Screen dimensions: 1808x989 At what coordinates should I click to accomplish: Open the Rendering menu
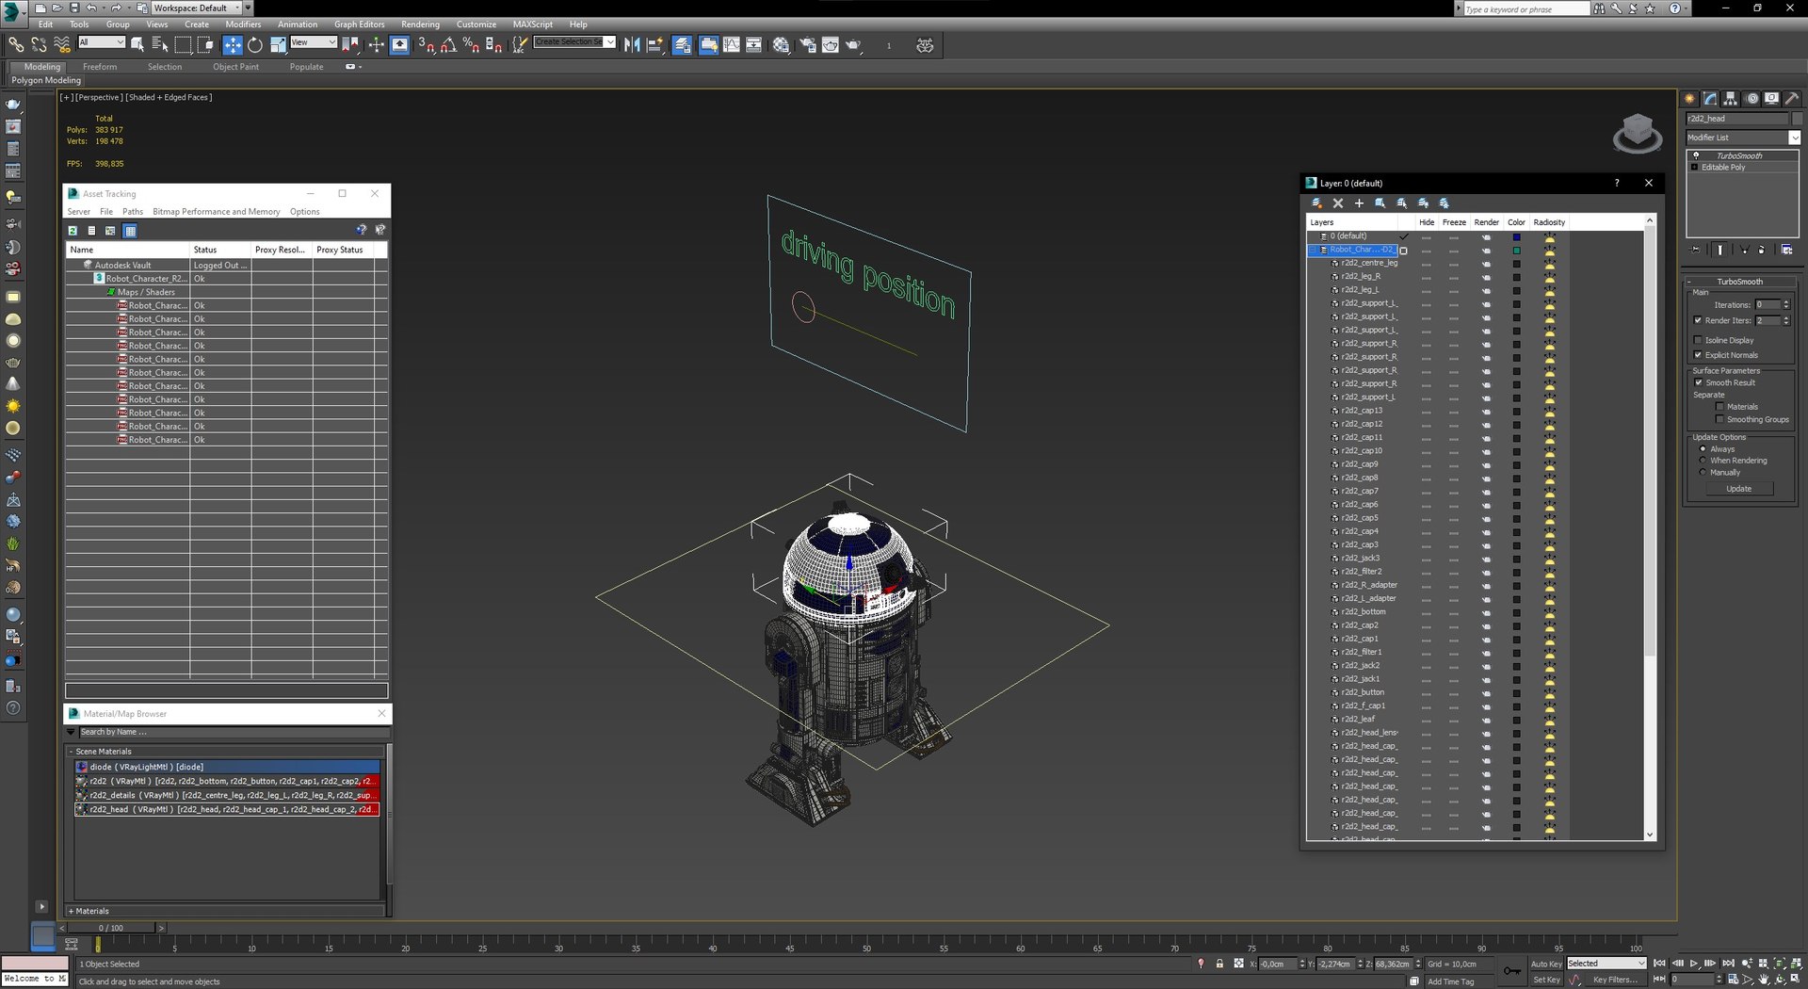(x=420, y=24)
